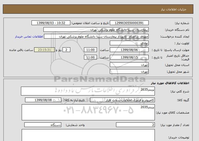Image resolution: width=199 pixels, height=141 pixels.
Task: Open the buyer contact info link اطلاعات تماس خریدار
Action: pyautogui.click(x=29, y=36)
